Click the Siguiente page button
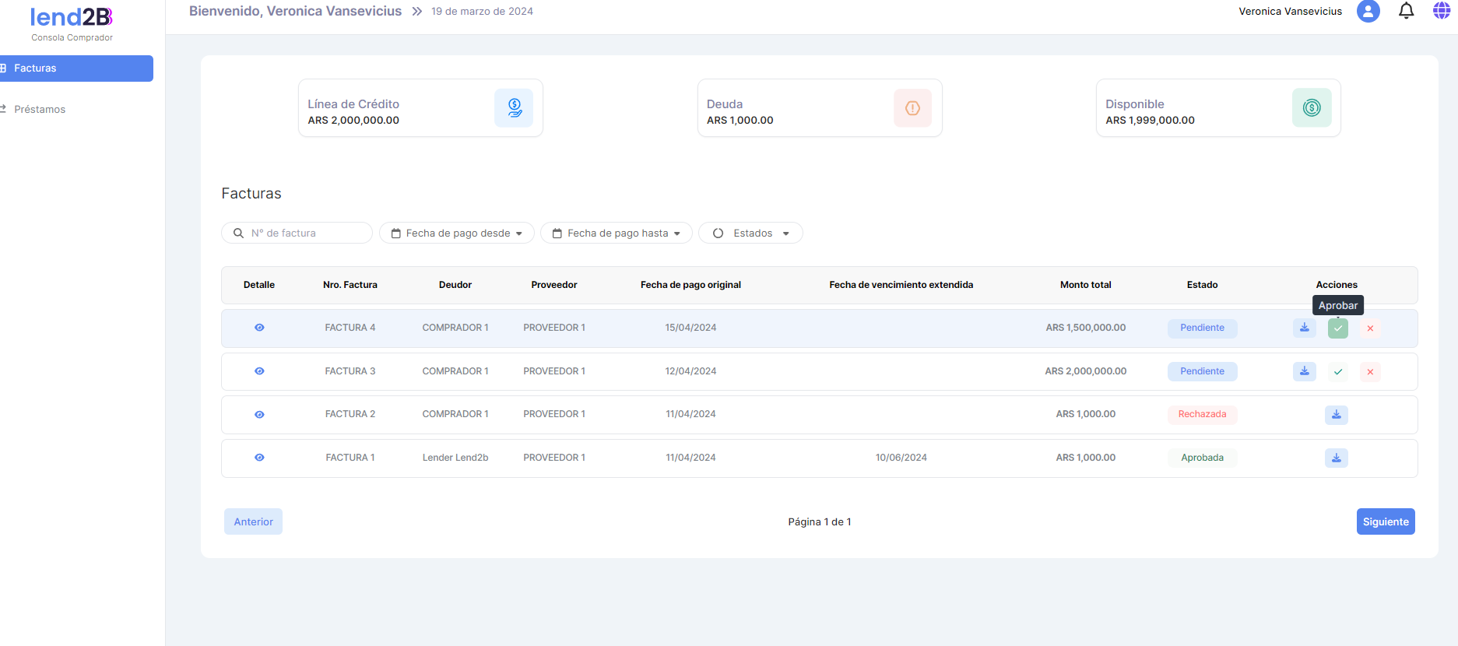The image size is (1458, 646). pos(1385,522)
